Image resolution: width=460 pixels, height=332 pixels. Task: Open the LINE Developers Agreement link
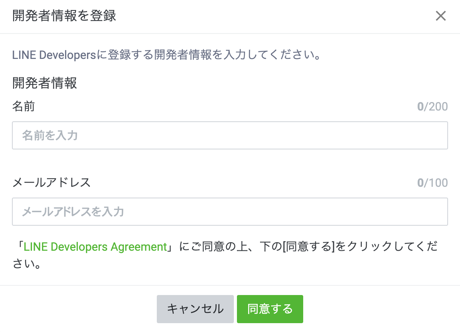[x=95, y=246]
